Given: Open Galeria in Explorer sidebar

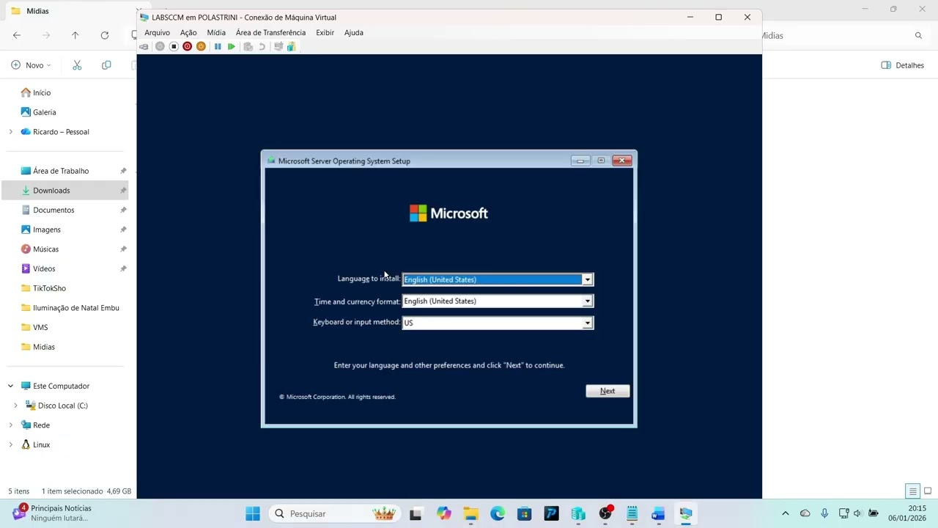Looking at the screenshot, I should [44, 112].
